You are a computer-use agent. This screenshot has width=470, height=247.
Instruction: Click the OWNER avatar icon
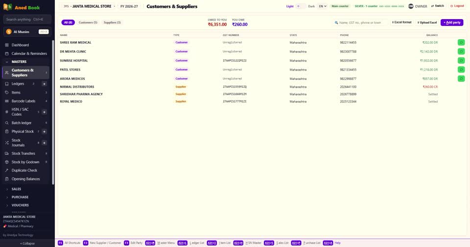411,6
